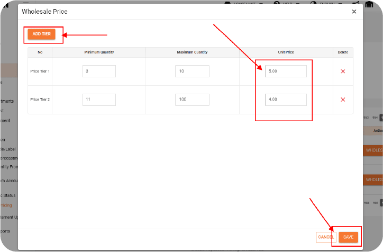This screenshot has width=383, height=252.
Task: Select the No column header
Action: 40,52
